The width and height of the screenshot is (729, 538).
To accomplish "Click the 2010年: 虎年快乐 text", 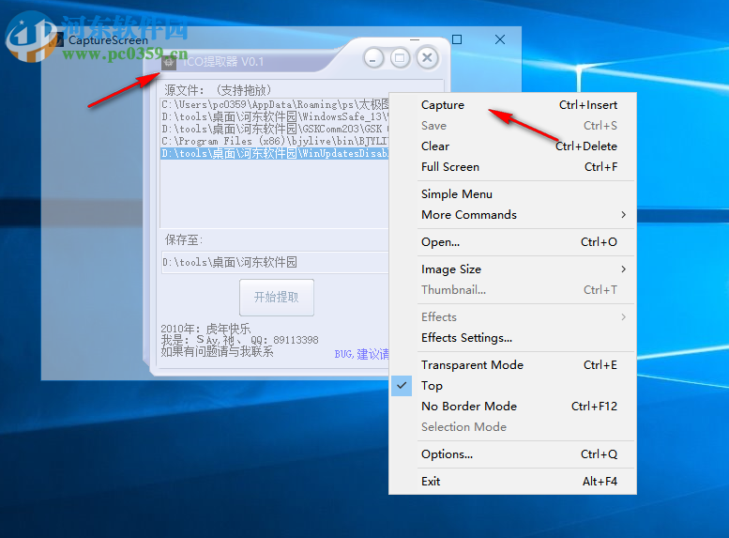I will (x=205, y=329).
